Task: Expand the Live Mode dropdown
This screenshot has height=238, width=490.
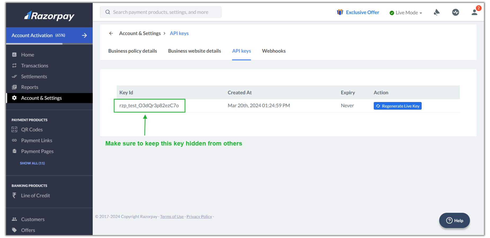Action: [406, 13]
